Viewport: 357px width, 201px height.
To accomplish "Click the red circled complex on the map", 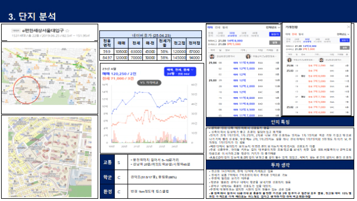I will (27, 90).
